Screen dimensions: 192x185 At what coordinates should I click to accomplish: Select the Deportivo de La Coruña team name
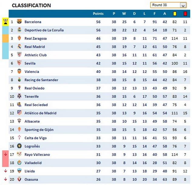click(x=44, y=30)
